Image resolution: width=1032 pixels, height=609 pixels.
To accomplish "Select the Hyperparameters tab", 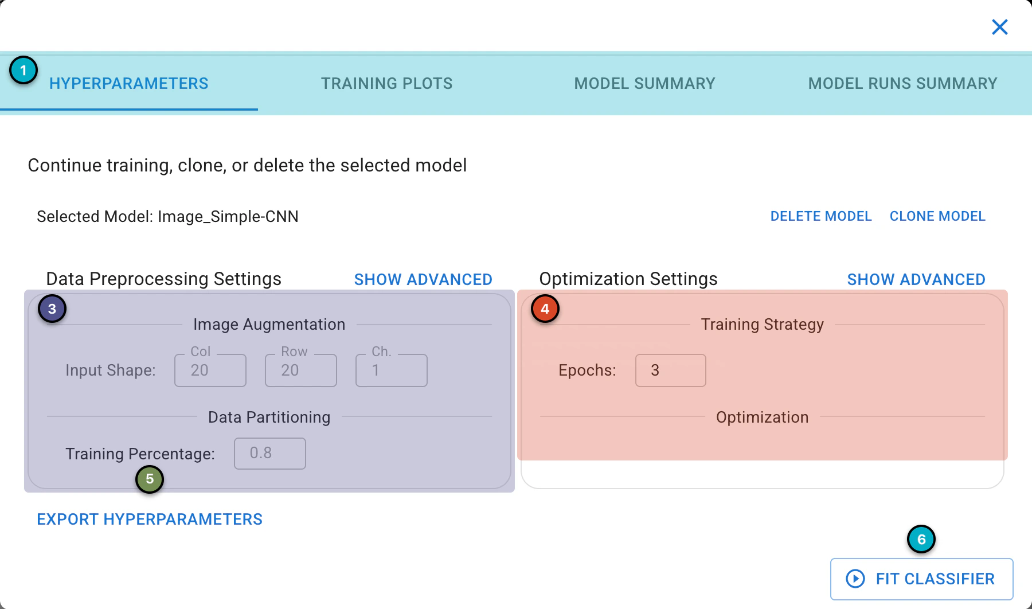I will pyautogui.click(x=129, y=84).
